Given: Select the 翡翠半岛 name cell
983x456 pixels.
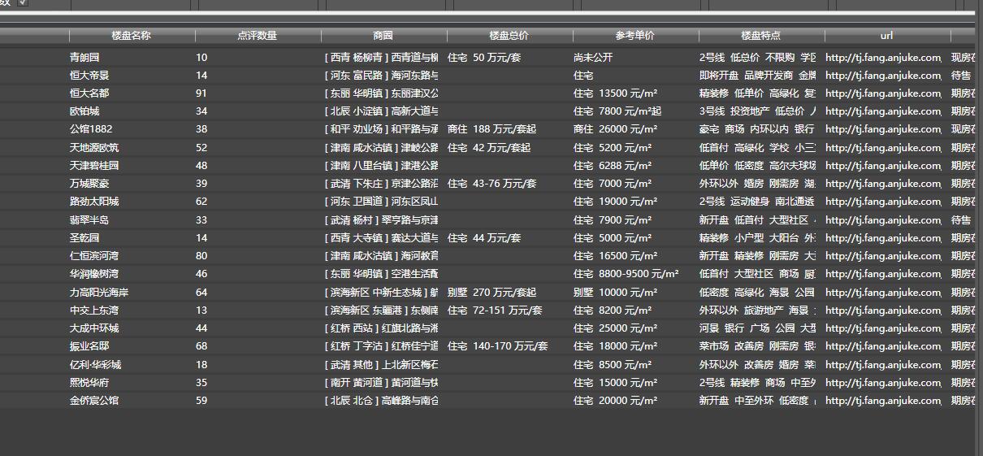Looking at the screenshot, I should (x=89, y=220).
